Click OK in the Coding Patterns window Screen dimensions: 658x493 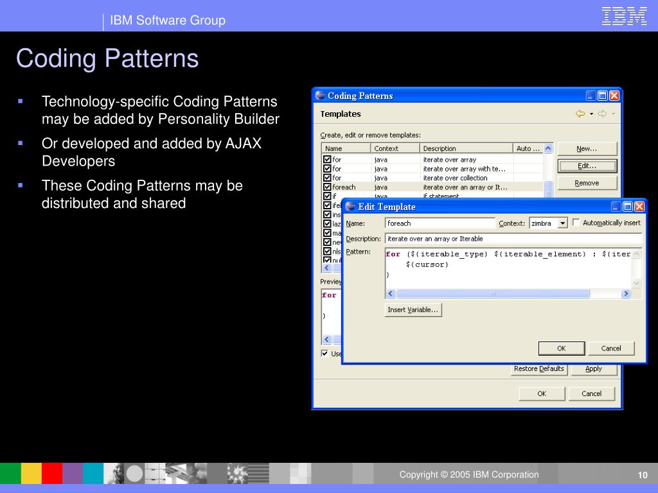point(542,394)
